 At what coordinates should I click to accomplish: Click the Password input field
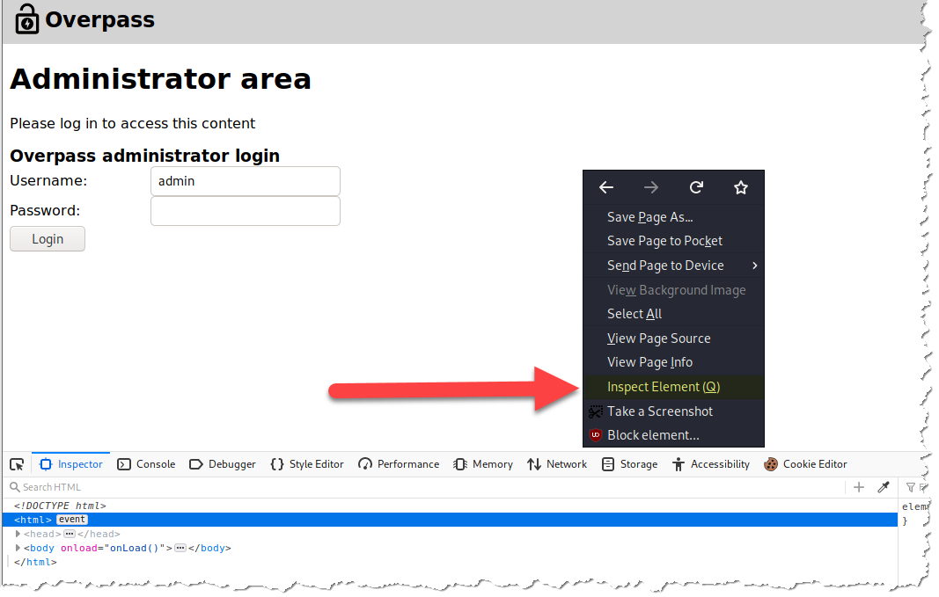coord(246,211)
